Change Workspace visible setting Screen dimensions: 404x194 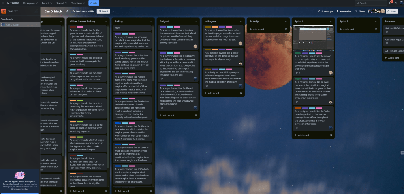click(83, 11)
